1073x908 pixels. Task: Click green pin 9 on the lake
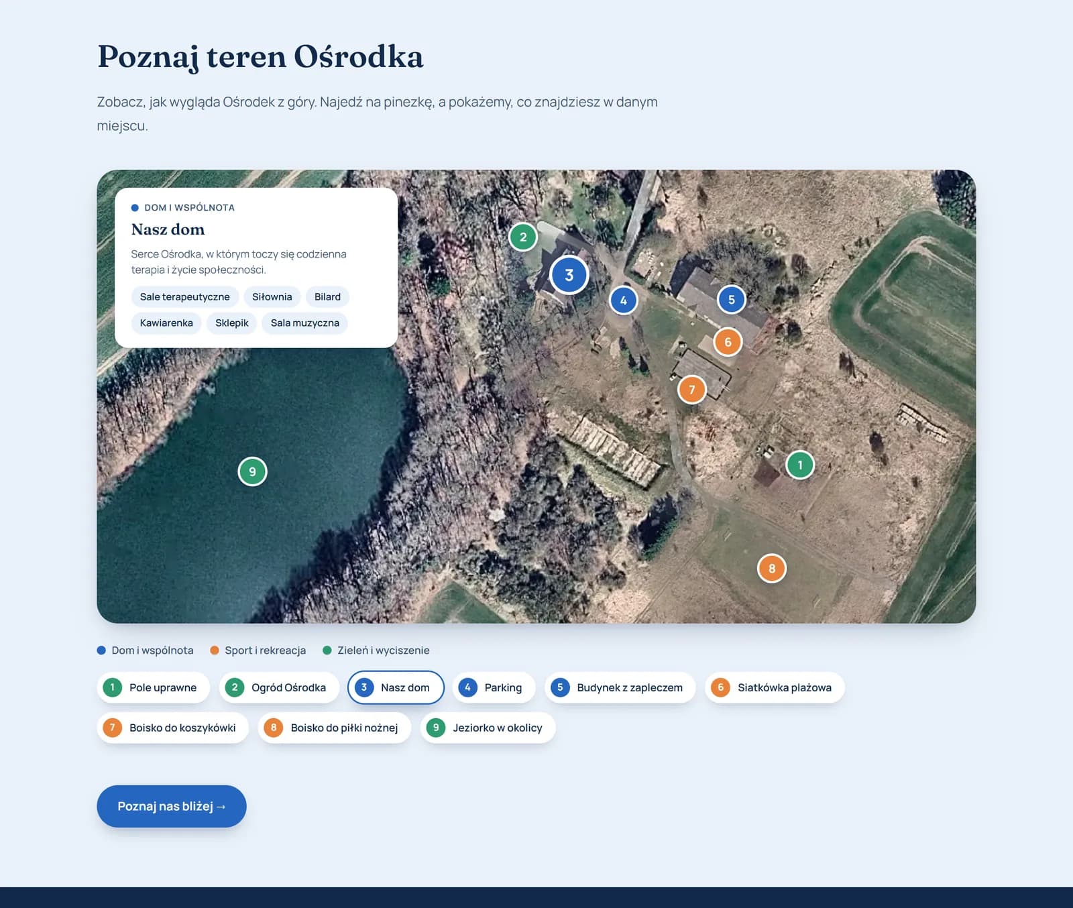[253, 471]
